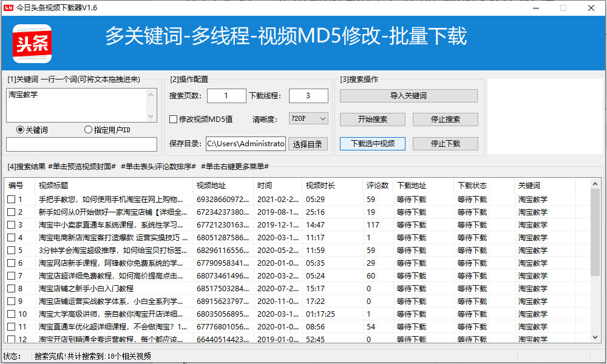This screenshot has width=607, height=364.
Task: Click the 开始搜索 button
Action: [373, 120]
